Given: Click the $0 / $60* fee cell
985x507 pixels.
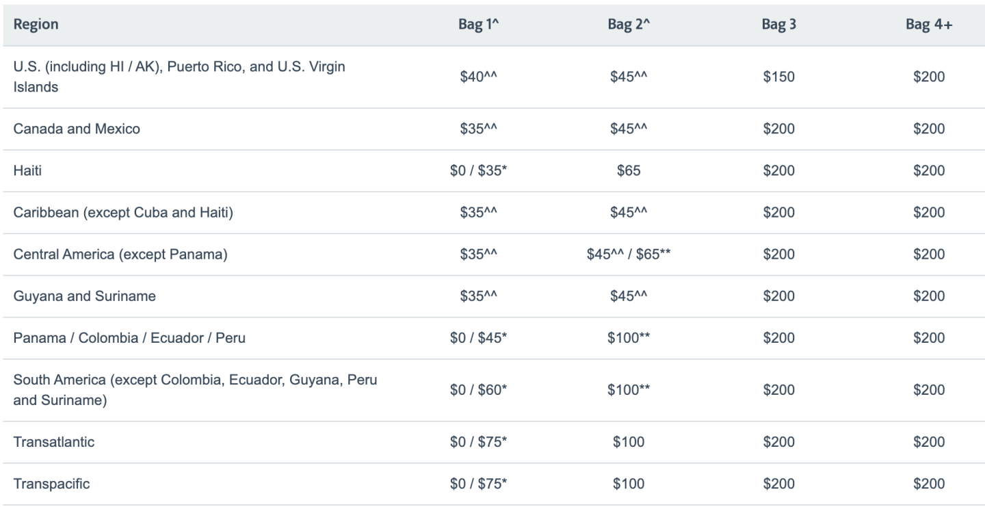Looking at the screenshot, I should click(478, 390).
